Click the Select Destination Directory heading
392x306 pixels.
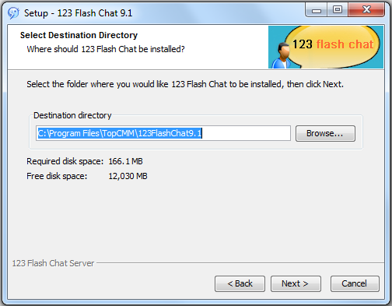pos(79,35)
